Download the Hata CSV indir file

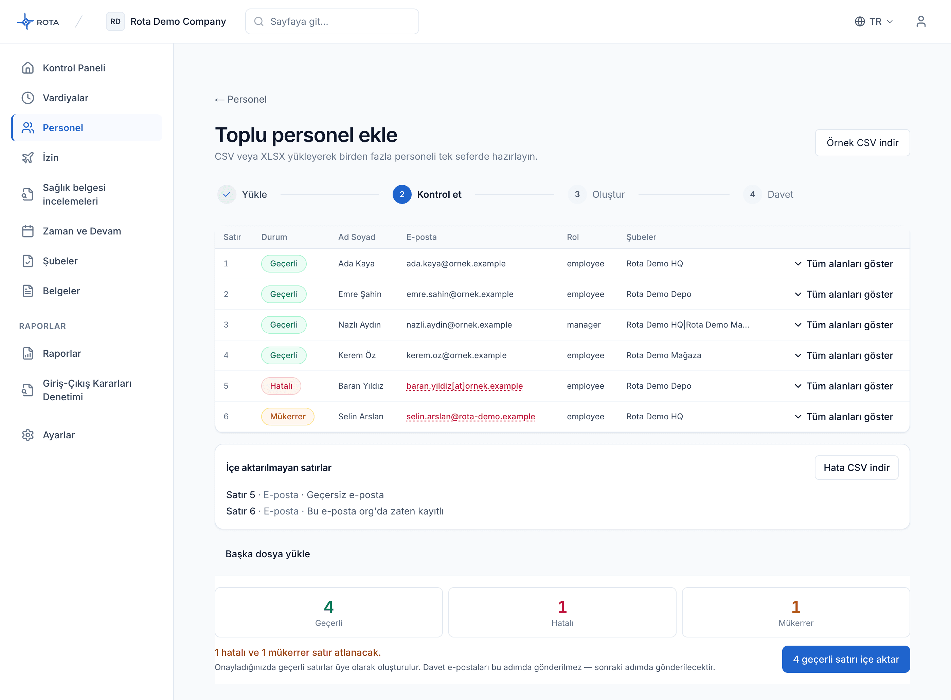coord(856,467)
